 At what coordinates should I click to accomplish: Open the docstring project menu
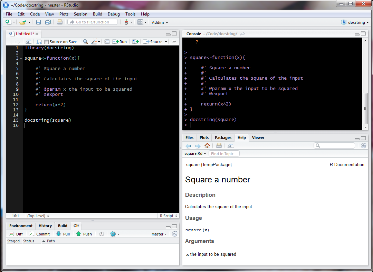click(x=355, y=22)
